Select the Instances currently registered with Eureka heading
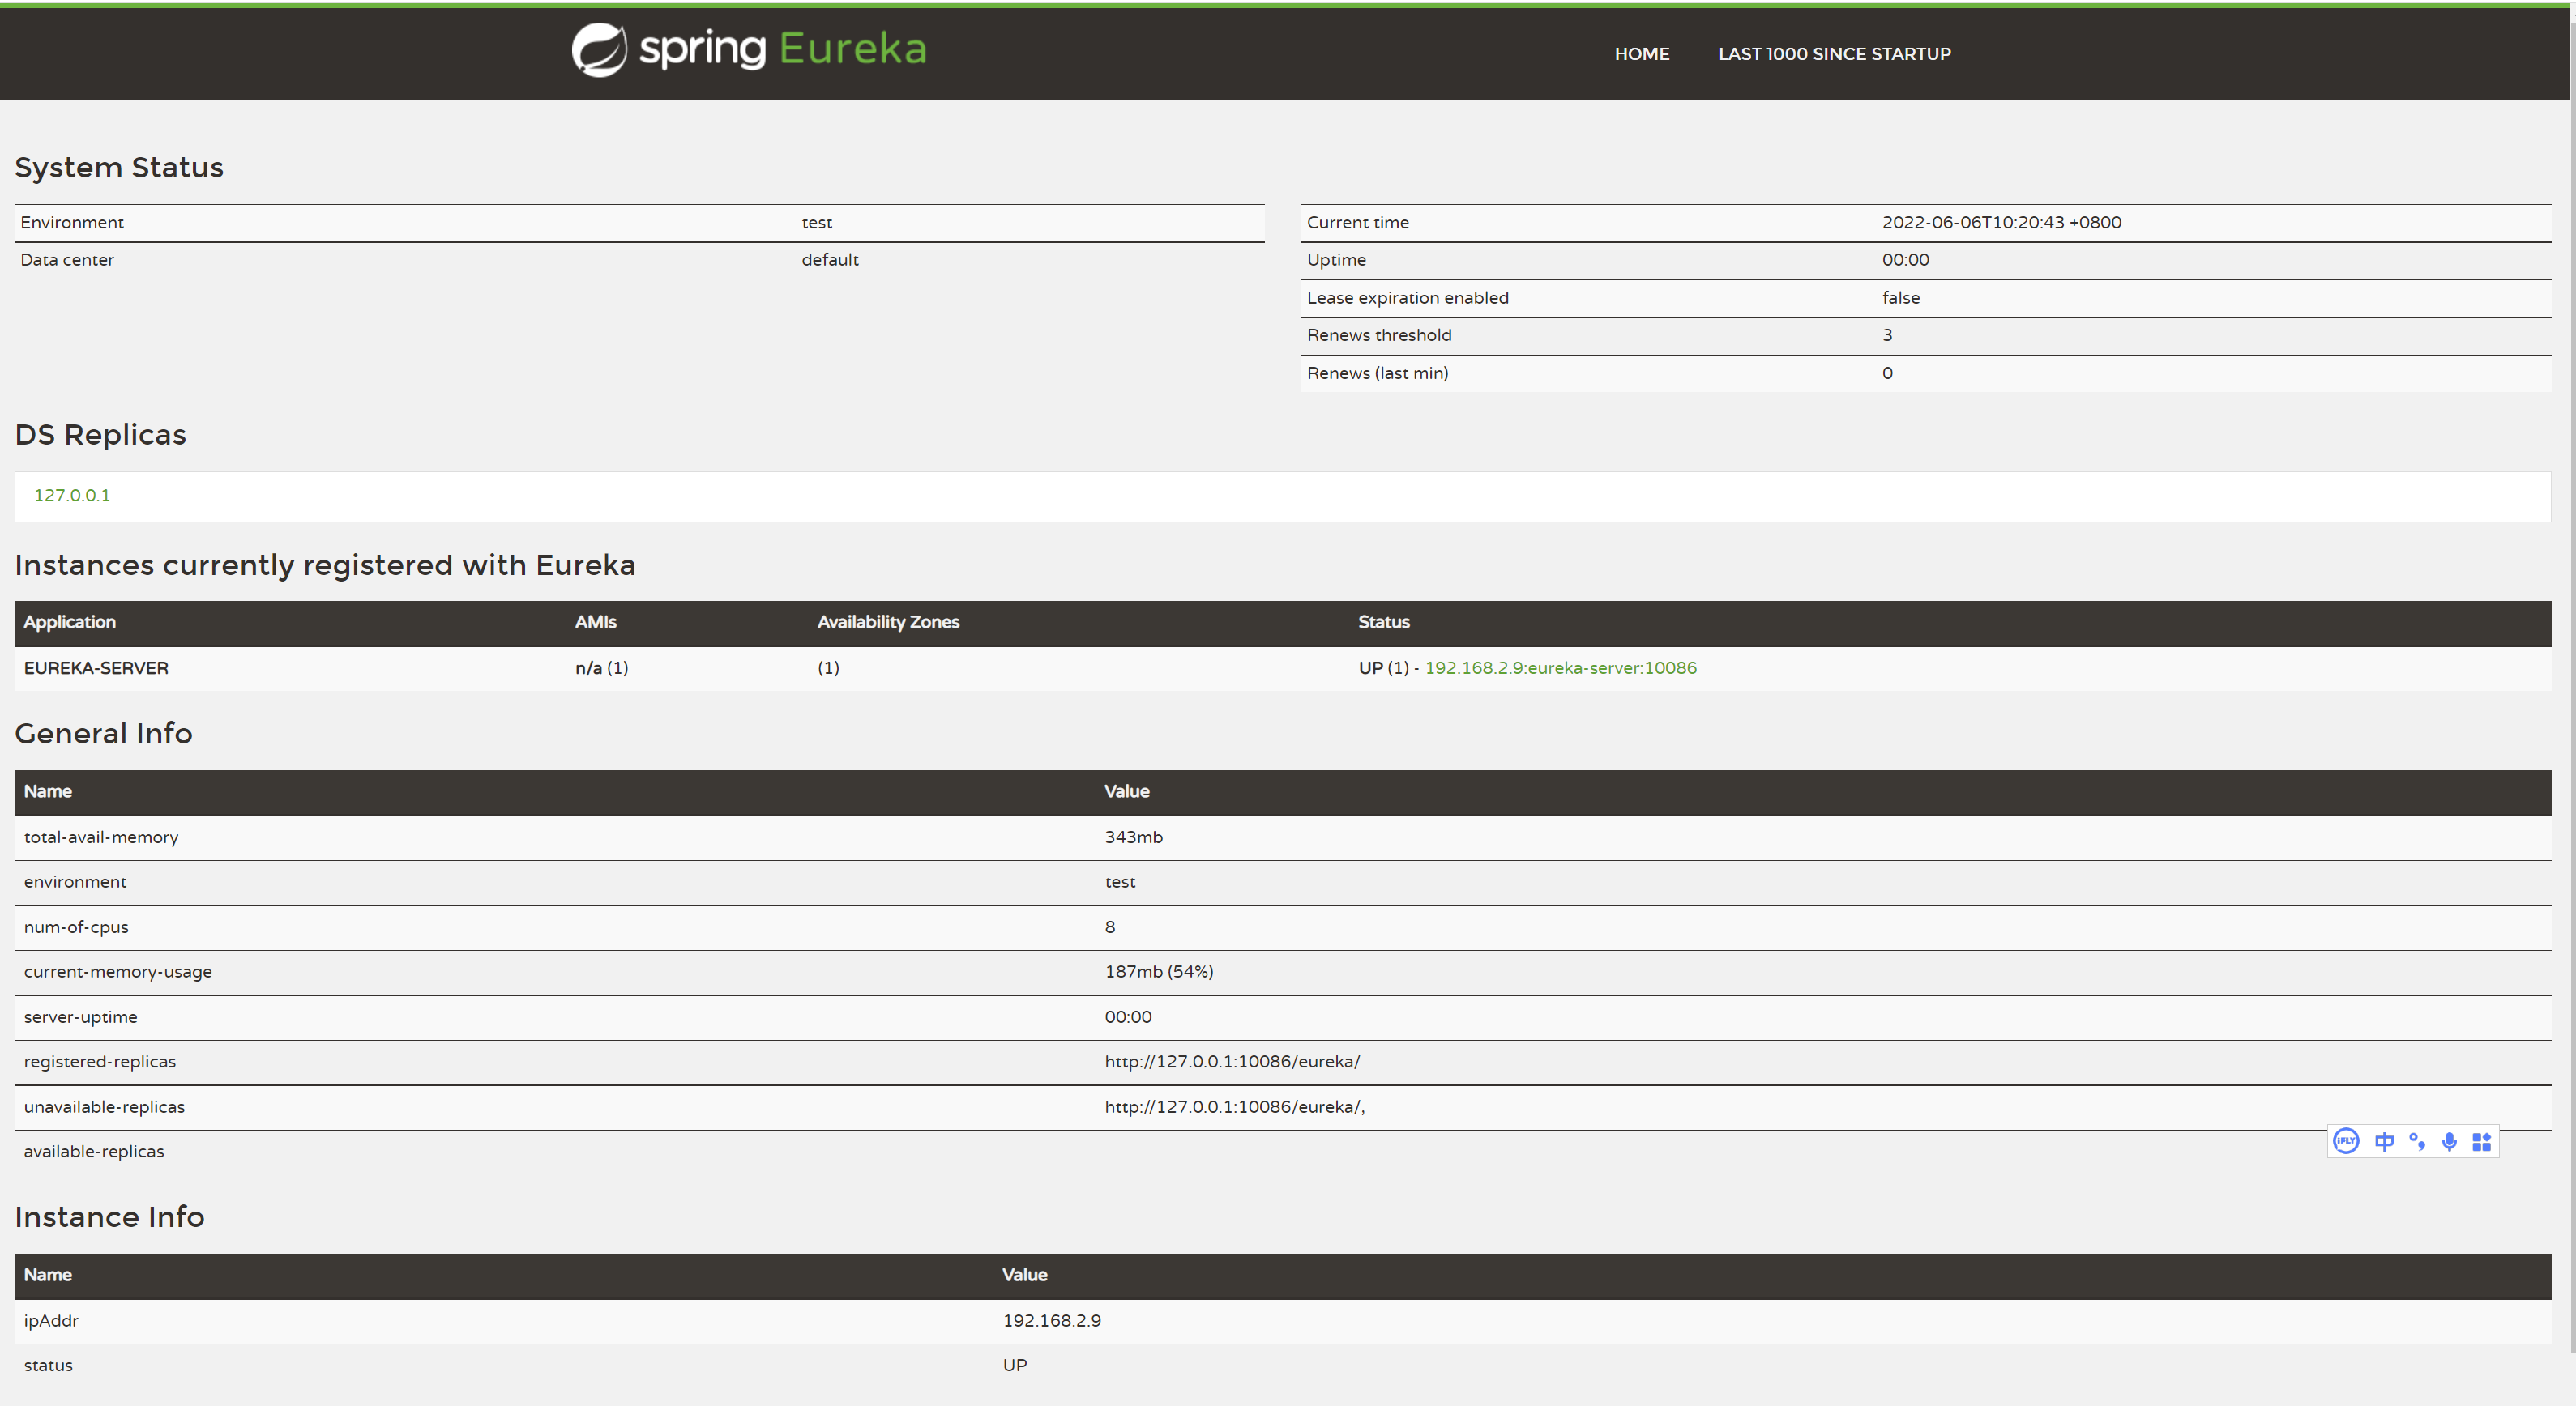 point(325,565)
